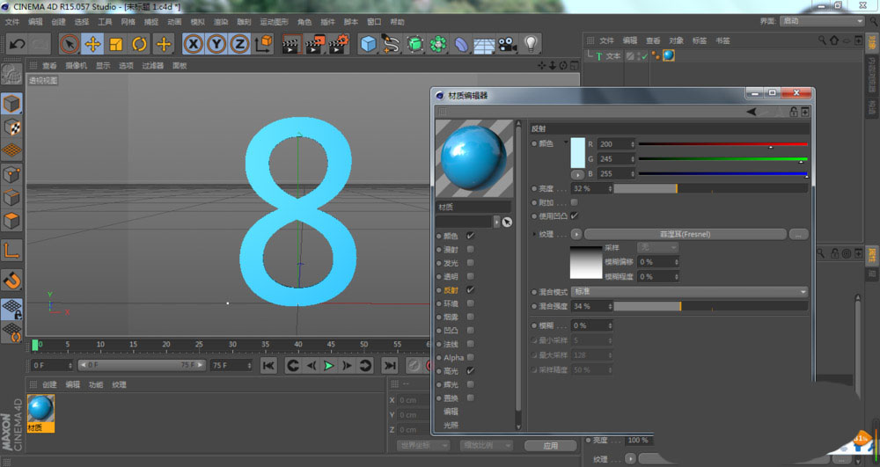The width and height of the screenshot is (880, 467).
Task: Click the 应用 button
Action: 551,446
